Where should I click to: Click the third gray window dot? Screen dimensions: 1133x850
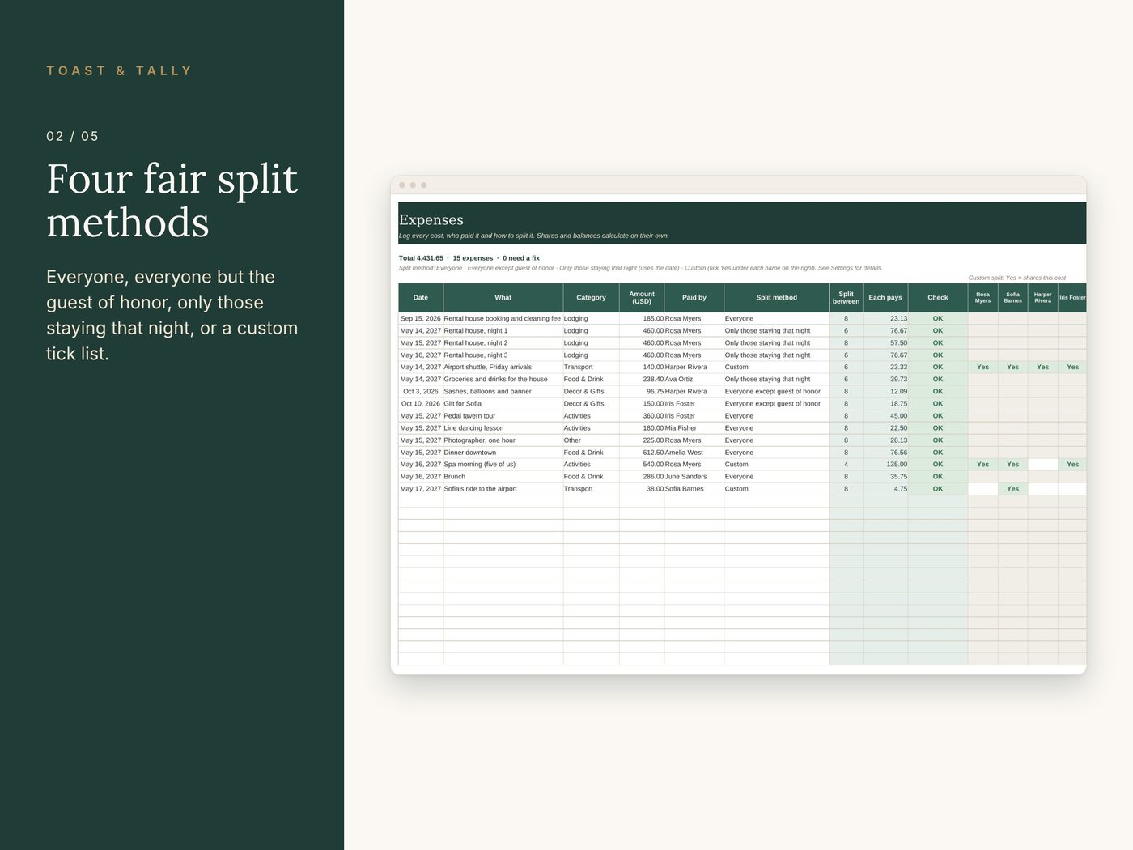(x=423, y=185)
